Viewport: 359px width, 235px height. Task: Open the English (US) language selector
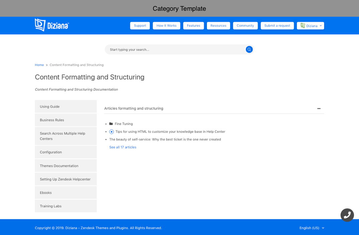[312, 228]
